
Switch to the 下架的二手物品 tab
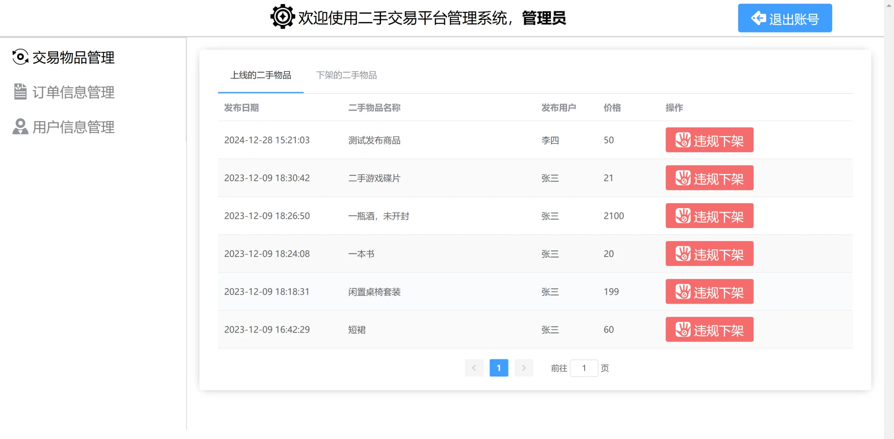346,75
